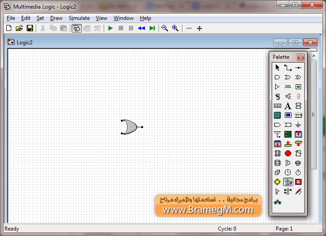Viewport: 326px width, 236px height.
Task: Select the network computers component
Action: click(x=288, y=182)
